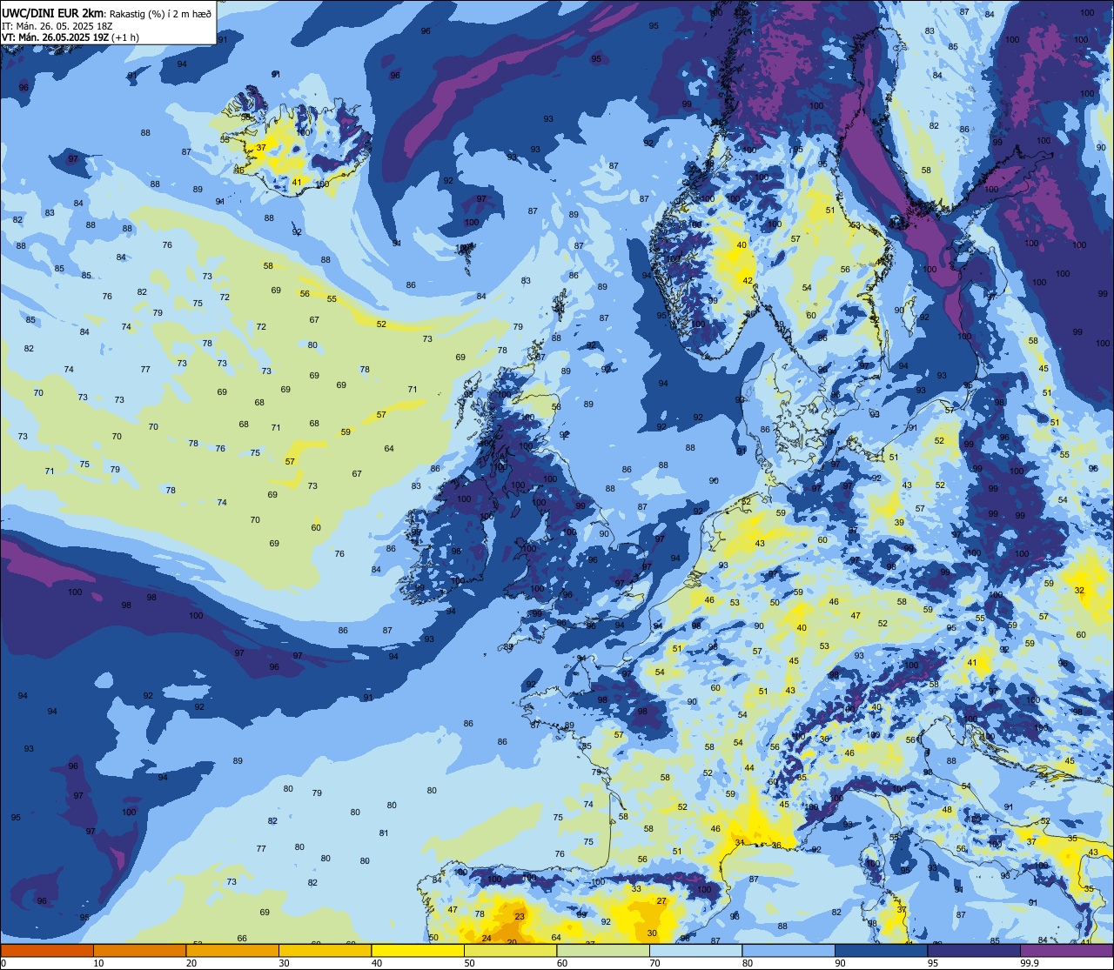Click the legend segment between 20 and 30
The width and height of the screenshot is (1114, 970).
(x=232, y=950)
